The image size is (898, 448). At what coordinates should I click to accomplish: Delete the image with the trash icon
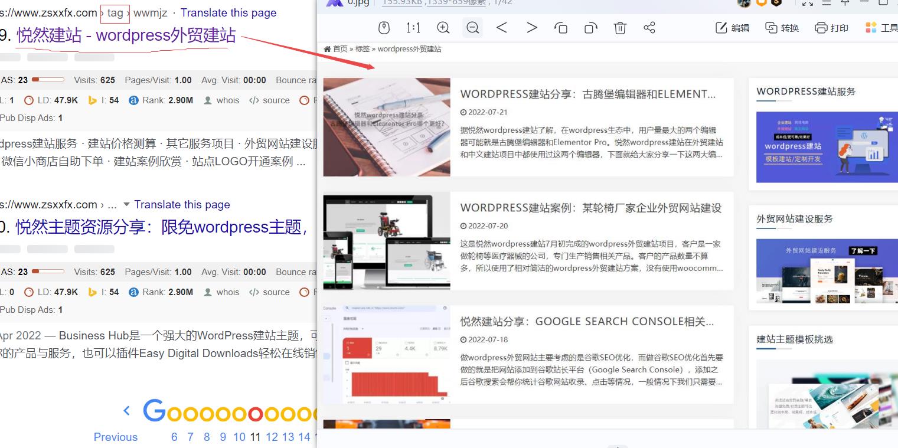[x=620, y=28]
